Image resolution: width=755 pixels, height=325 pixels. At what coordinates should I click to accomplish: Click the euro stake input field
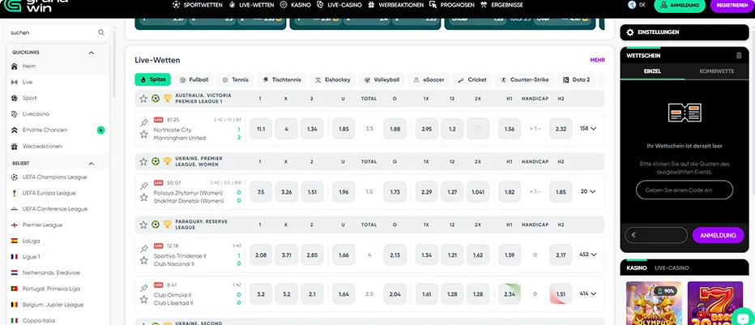(x=656, y=236)
